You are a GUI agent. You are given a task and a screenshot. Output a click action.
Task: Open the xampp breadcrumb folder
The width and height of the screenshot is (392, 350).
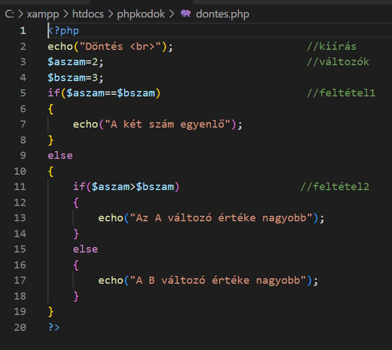click(x=42, y=14)
